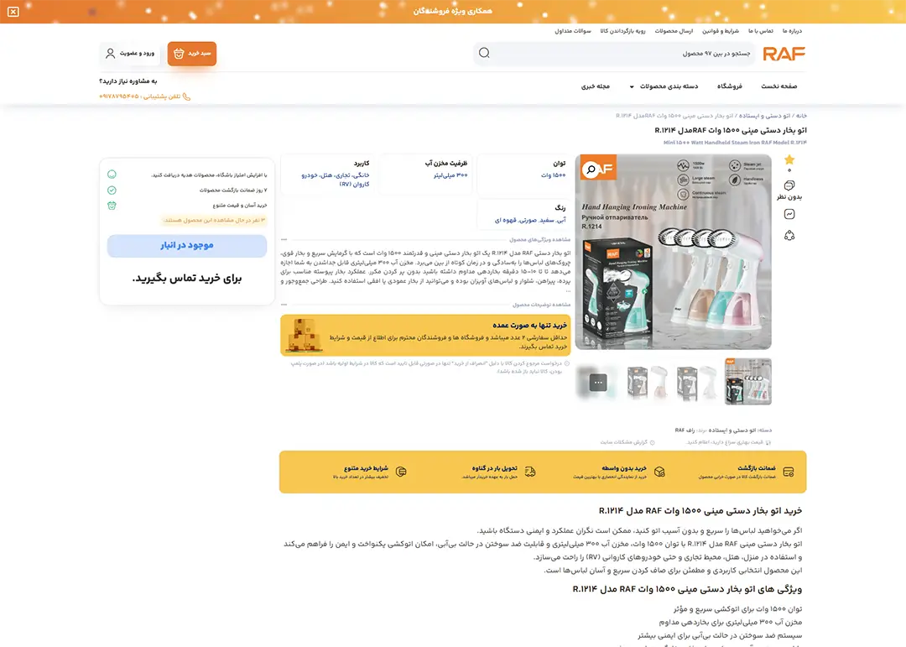Image resolution: width=906 pixels, height=647 pixels.
Task: Click 'ورود و عضویت' login button
Action: (x=130, y=54)
